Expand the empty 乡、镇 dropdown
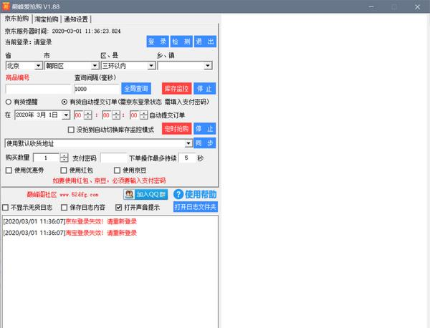This screenshot has height=328, width=430. (x=208, y=66)
